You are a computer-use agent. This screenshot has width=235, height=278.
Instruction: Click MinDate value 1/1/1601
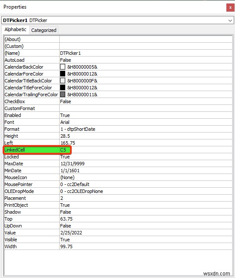point(70,171)
